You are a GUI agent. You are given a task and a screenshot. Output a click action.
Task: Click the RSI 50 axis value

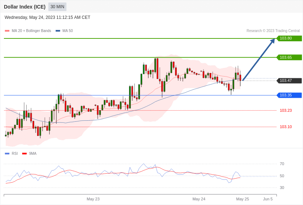282,176
